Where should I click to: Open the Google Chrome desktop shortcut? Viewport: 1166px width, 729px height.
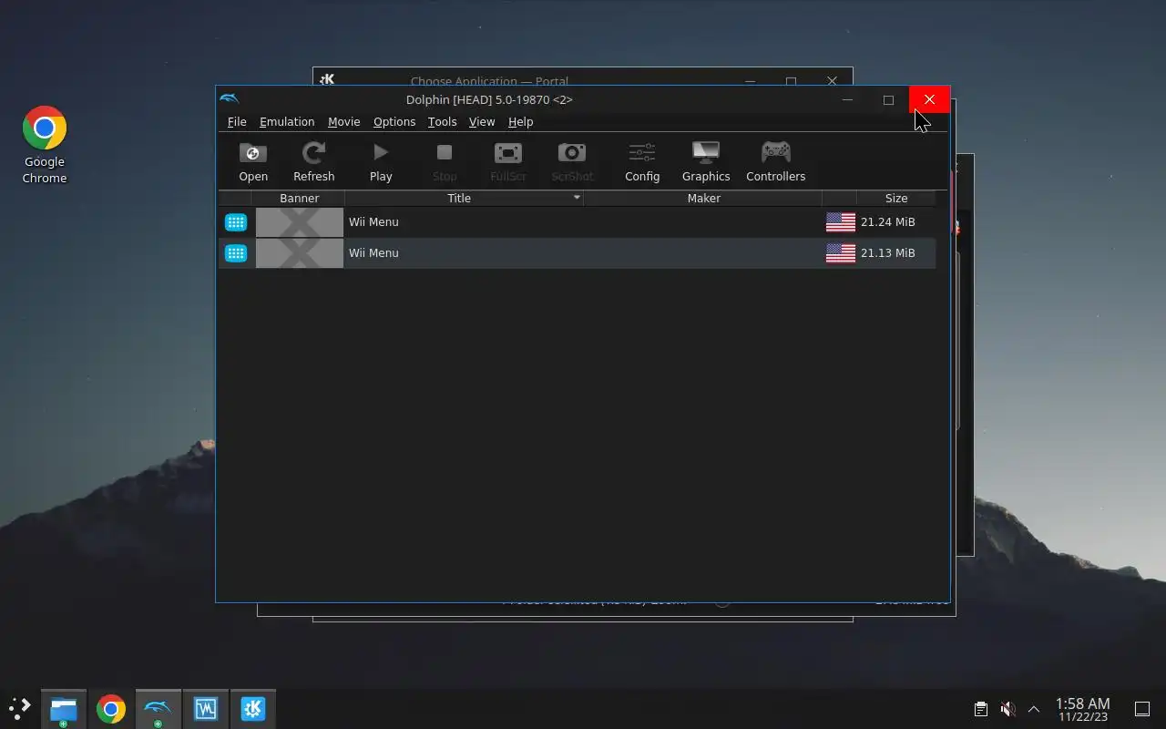(x=45, y=145)
